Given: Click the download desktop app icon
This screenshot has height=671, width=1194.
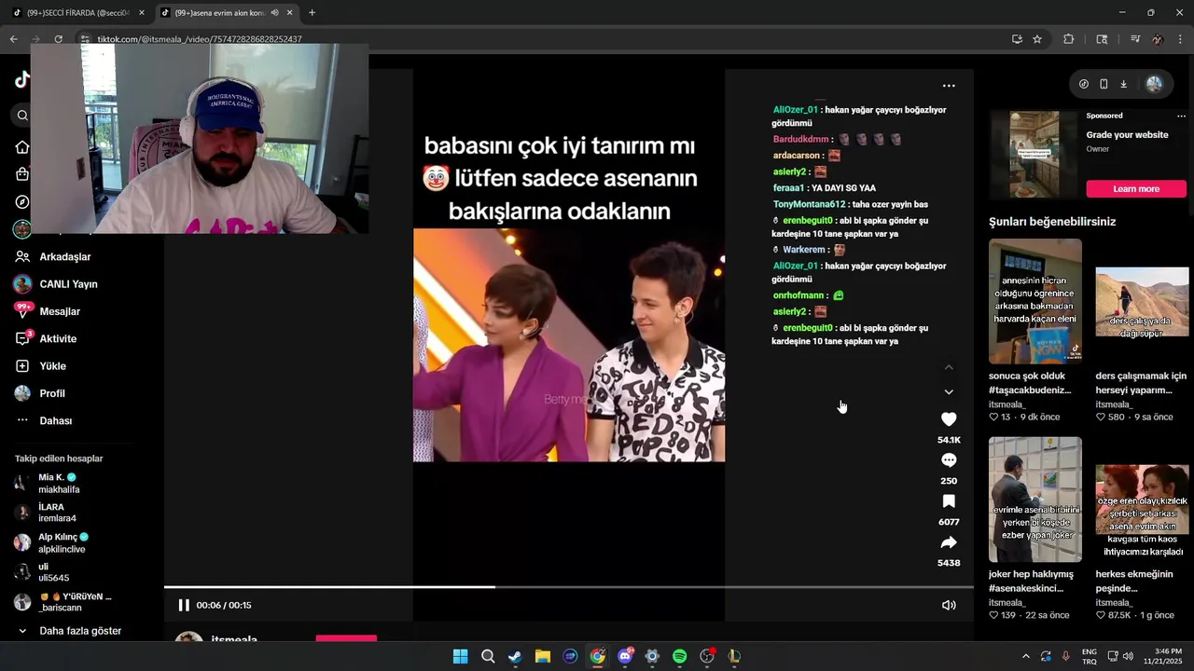Looking at the screenshot, I should coord(1123,84).
